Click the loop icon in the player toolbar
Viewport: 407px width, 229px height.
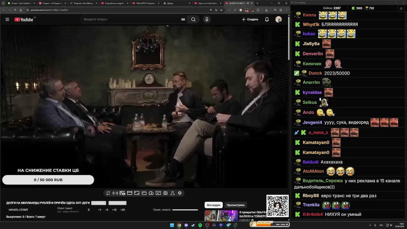click(x=108, y=193)
